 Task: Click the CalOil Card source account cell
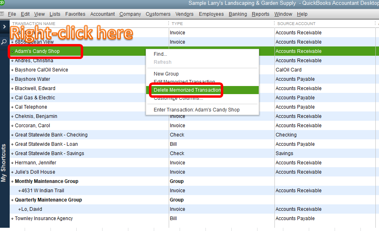tap(289, 69)
